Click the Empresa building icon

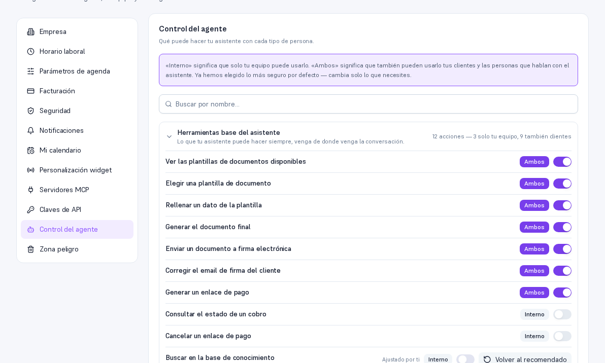[30, 32]
